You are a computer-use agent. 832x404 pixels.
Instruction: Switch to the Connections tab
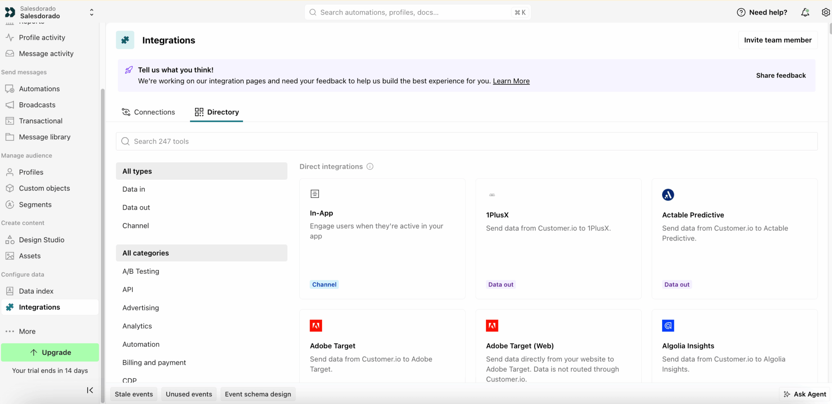pos(148,112)
